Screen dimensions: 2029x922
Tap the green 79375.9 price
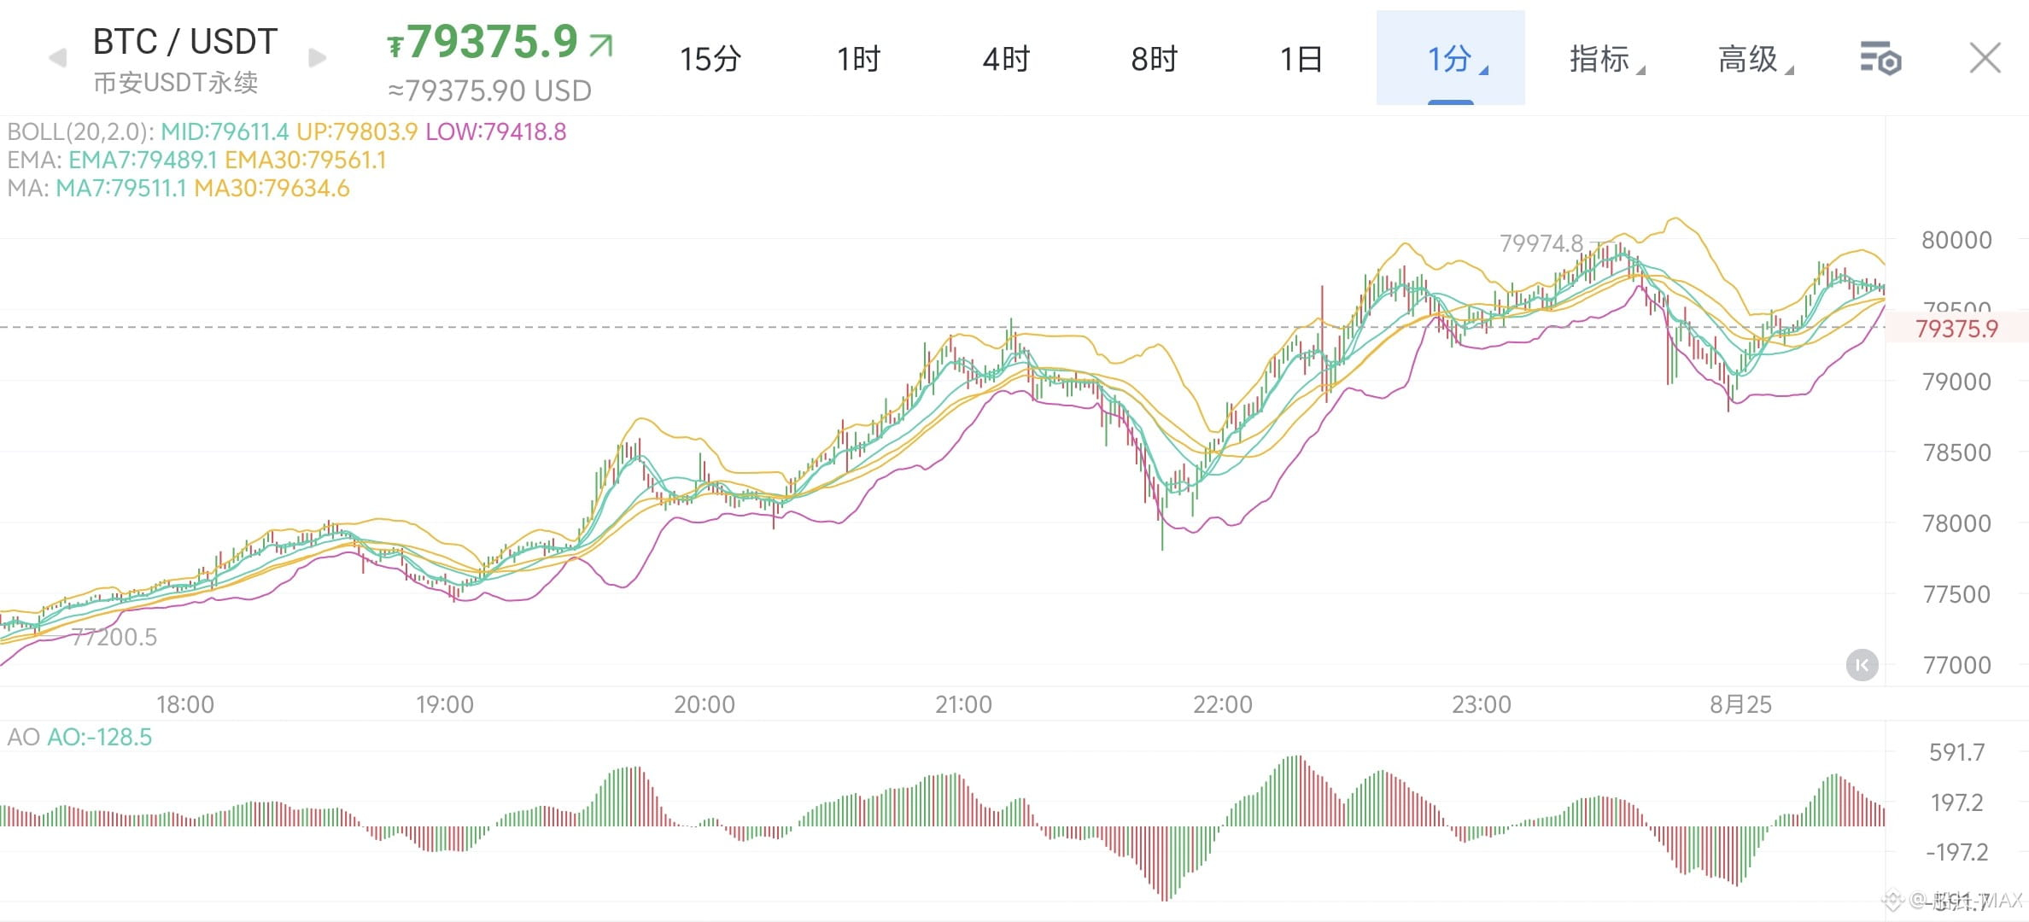click(x=493, y=41)
